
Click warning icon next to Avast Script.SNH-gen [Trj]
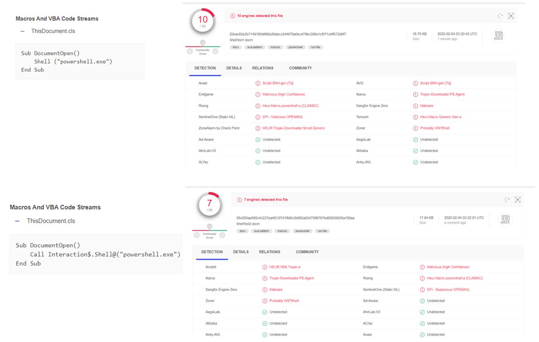258,83
